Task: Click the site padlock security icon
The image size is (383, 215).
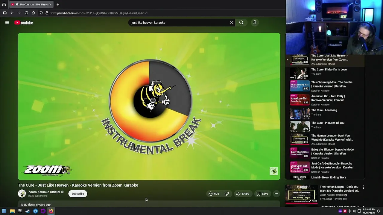Action: click(x=47, y=13)
